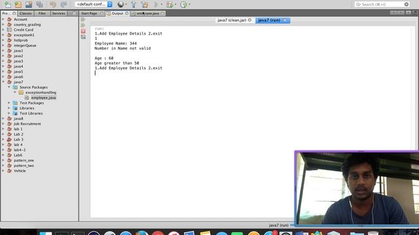Open the default config combo box

click(94, 5)
